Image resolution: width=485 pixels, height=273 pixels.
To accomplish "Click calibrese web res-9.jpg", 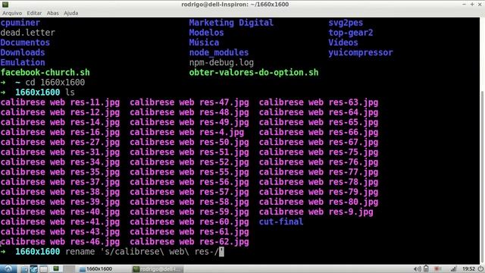I will [316, 212].
